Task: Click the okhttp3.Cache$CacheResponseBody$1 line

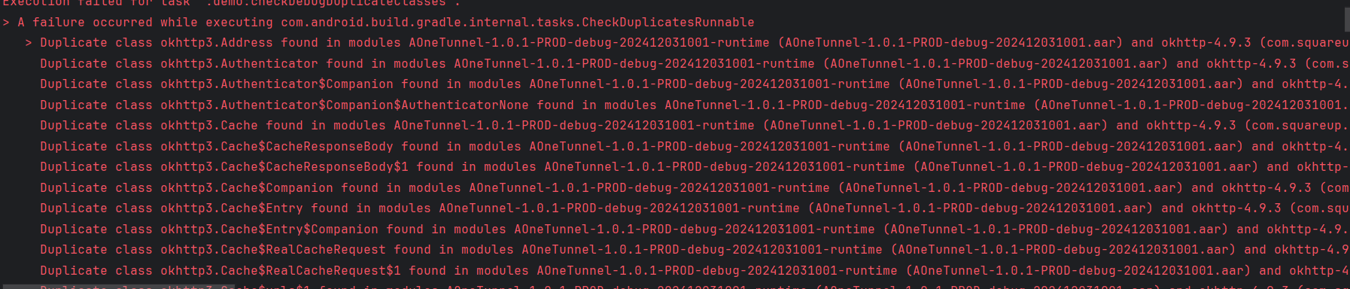Action: point(695,167)
